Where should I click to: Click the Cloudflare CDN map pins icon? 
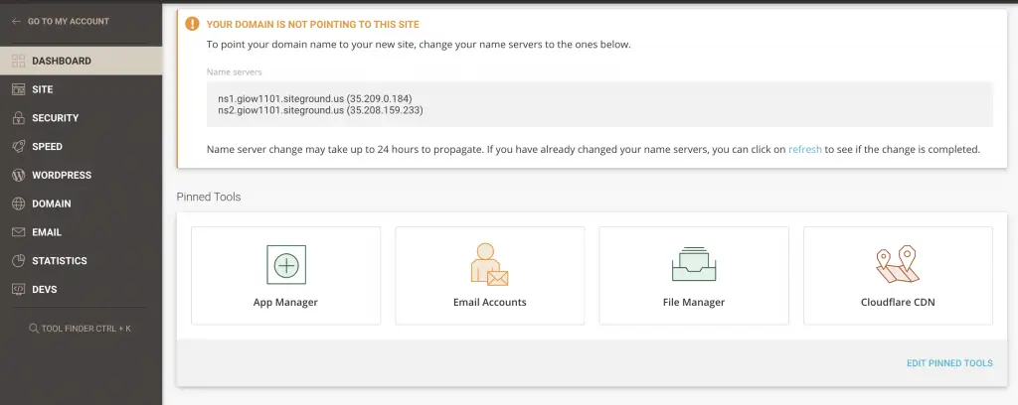[x=897, y=264]
